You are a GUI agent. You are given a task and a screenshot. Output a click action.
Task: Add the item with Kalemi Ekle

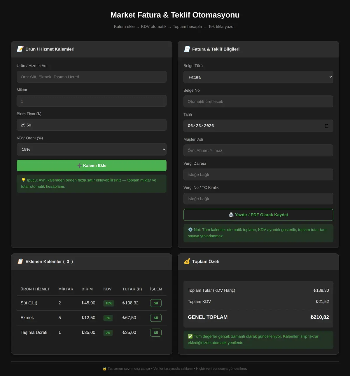[x=92, y=166]
